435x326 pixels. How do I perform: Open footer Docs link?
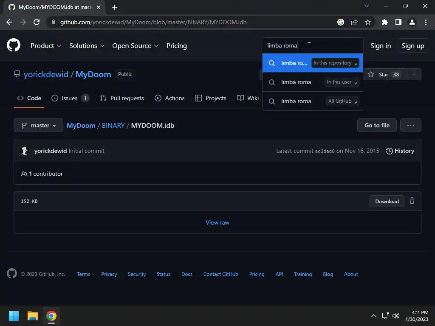(x=187, y=274)
